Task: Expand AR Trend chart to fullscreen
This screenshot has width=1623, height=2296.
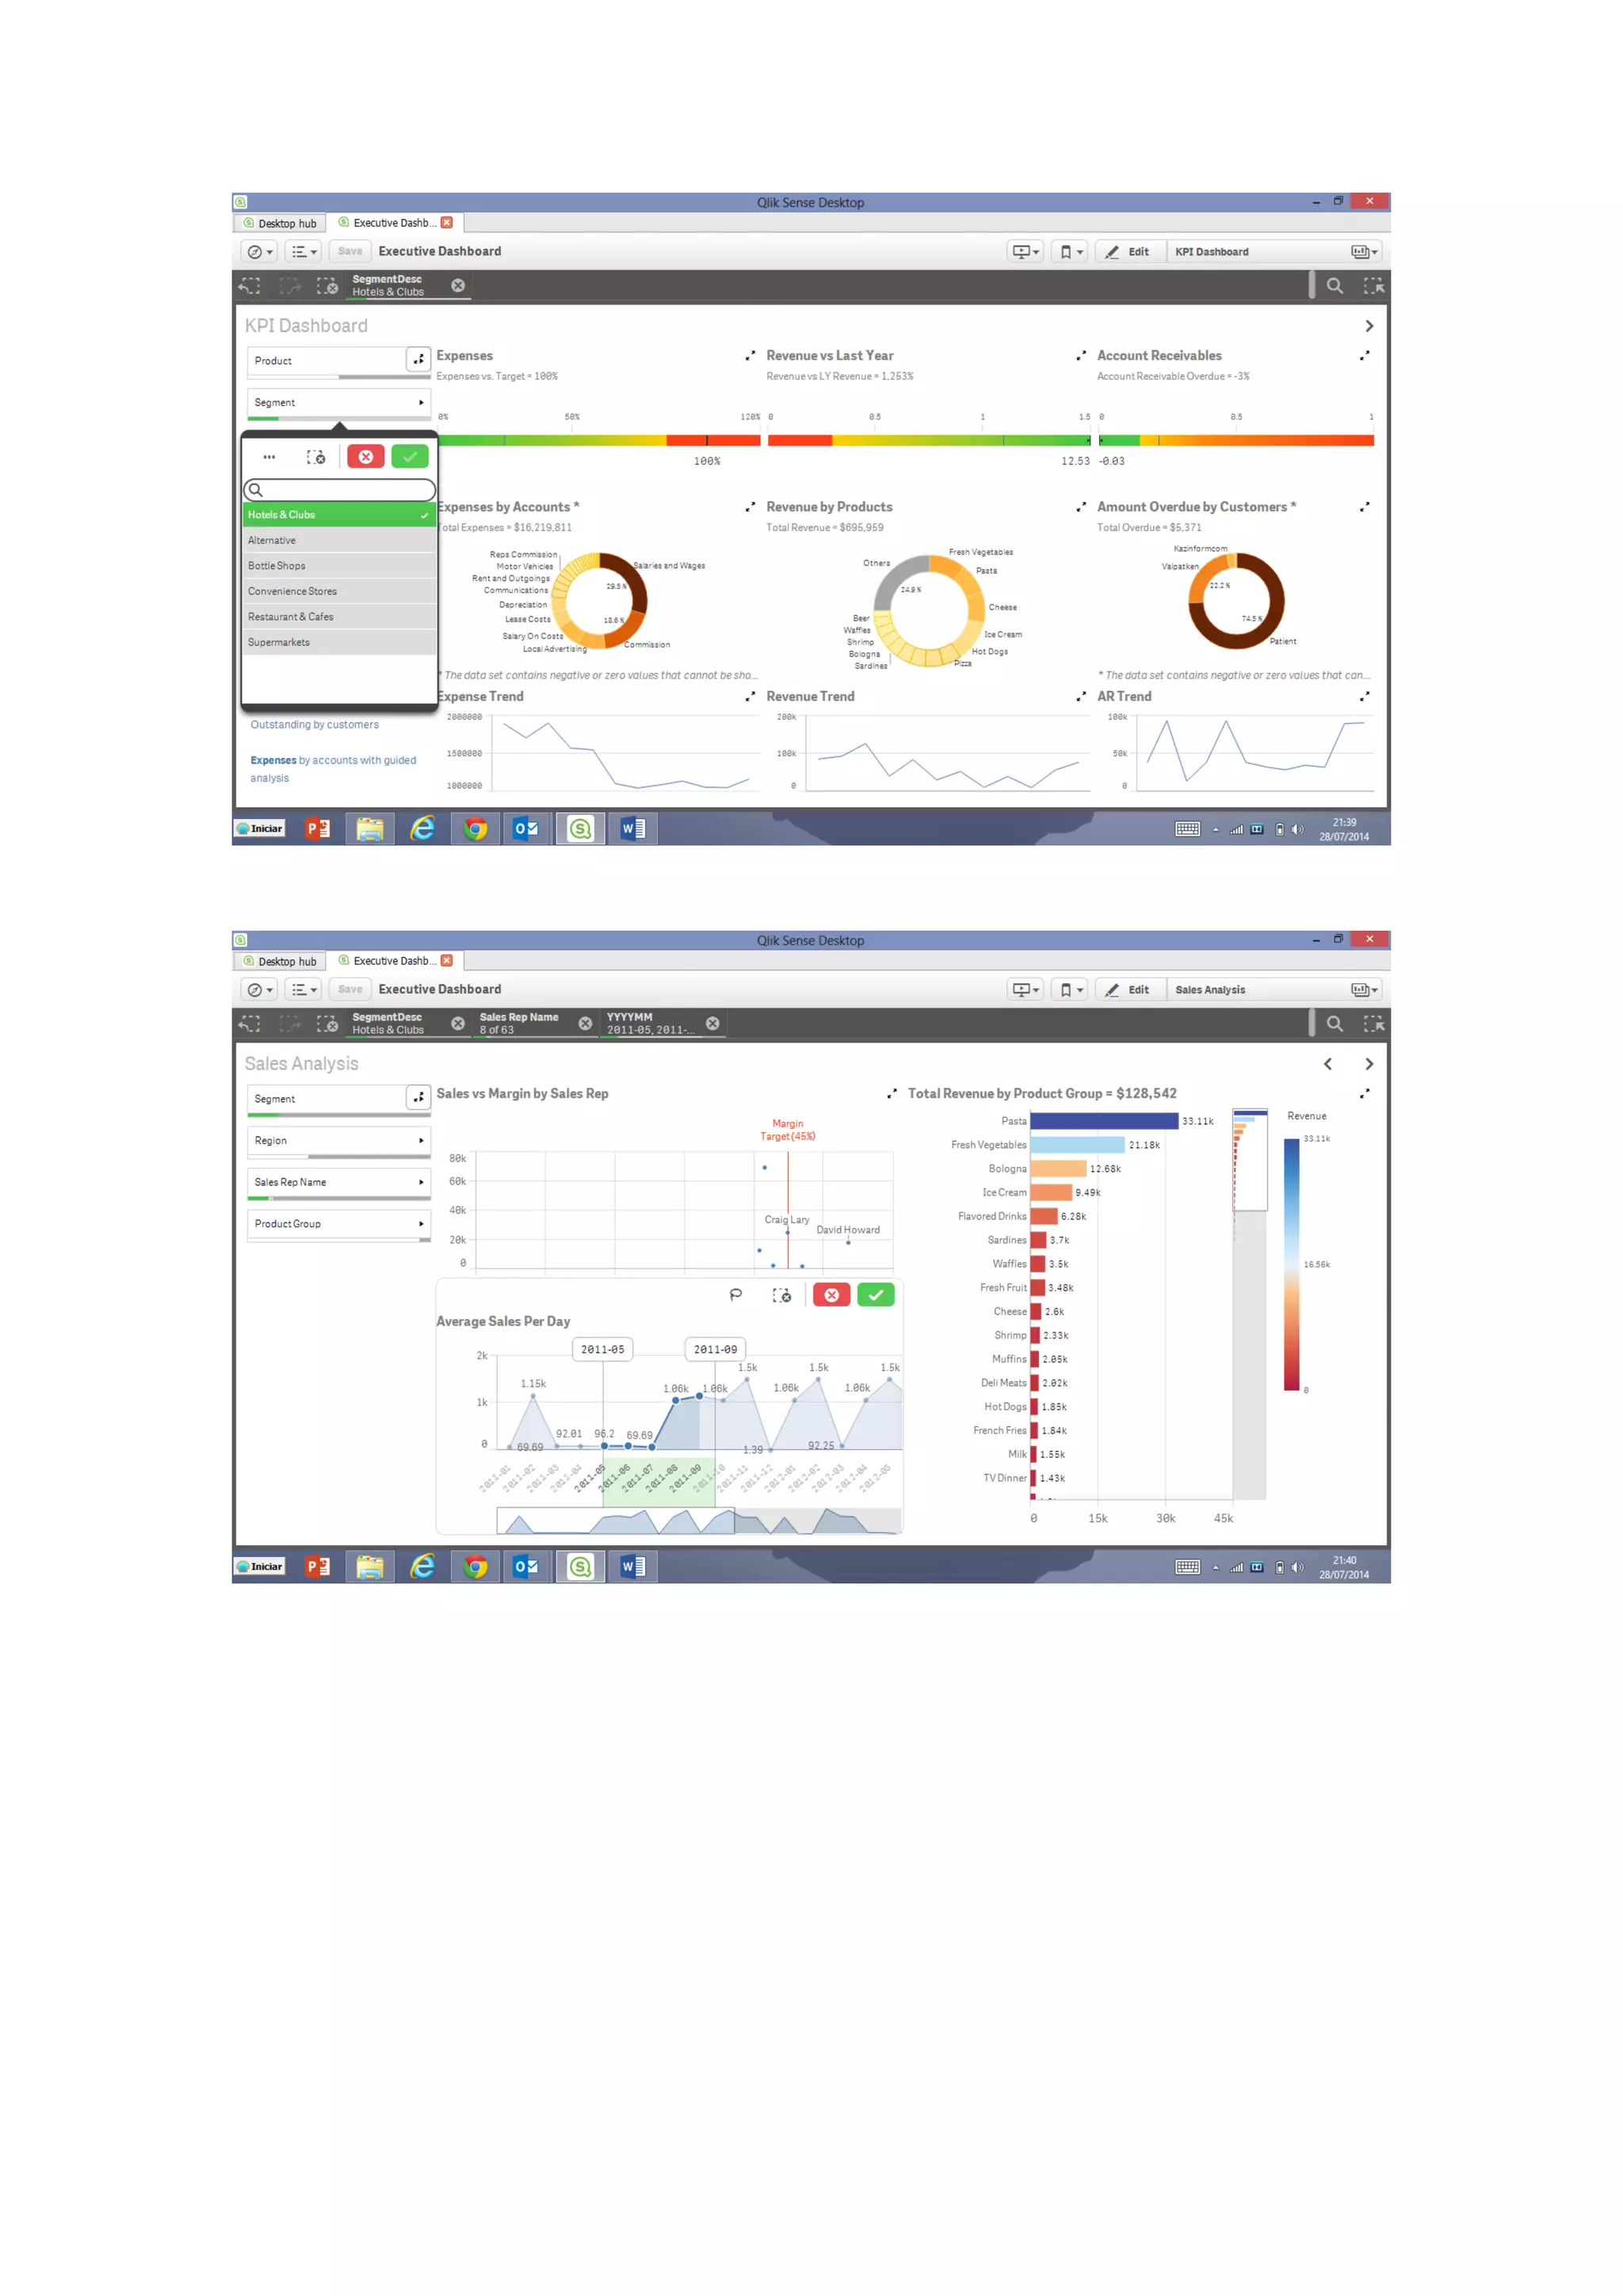Action: [x=1364, y=696]
